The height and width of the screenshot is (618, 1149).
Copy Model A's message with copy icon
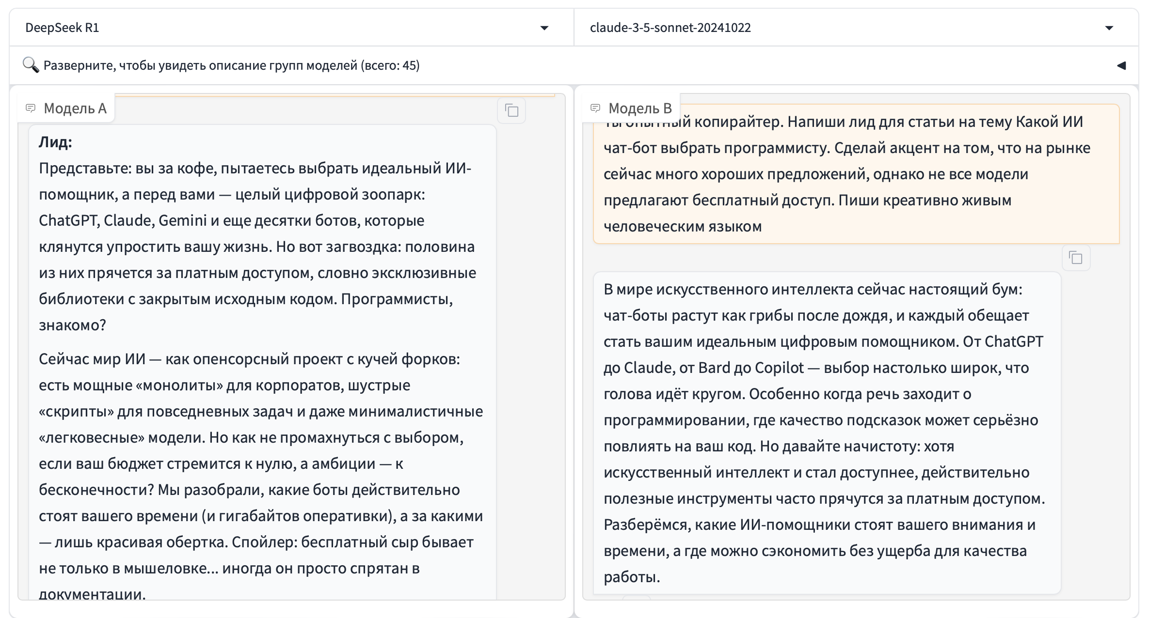pos(511,110)
